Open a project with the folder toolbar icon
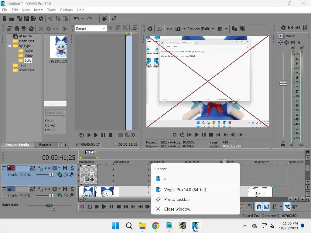Viewport: 311px width, 233px height. click(x=12, y=19)
